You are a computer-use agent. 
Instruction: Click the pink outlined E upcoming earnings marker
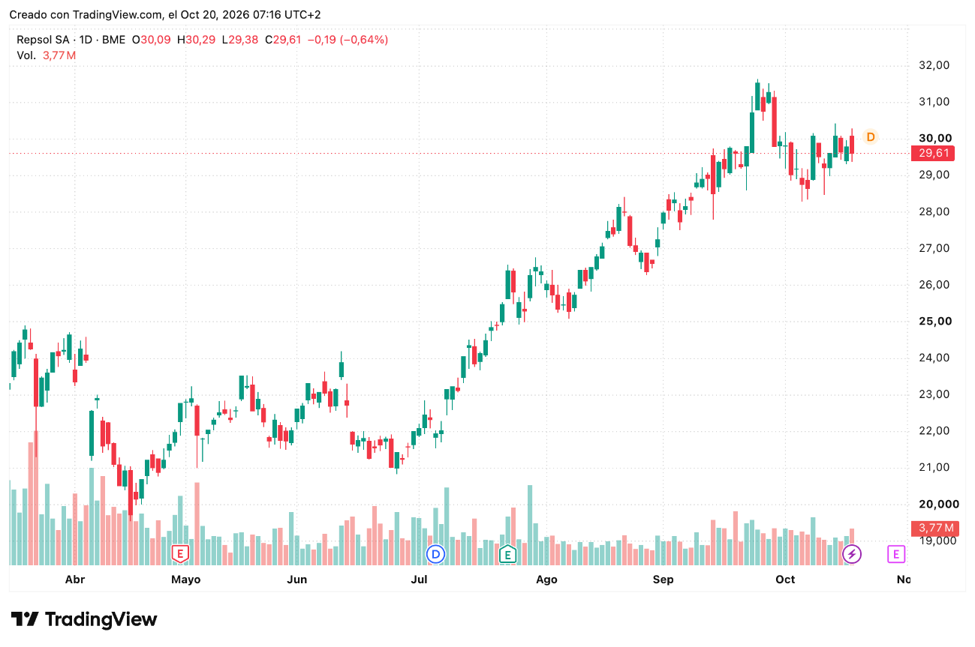pos(895,554)
